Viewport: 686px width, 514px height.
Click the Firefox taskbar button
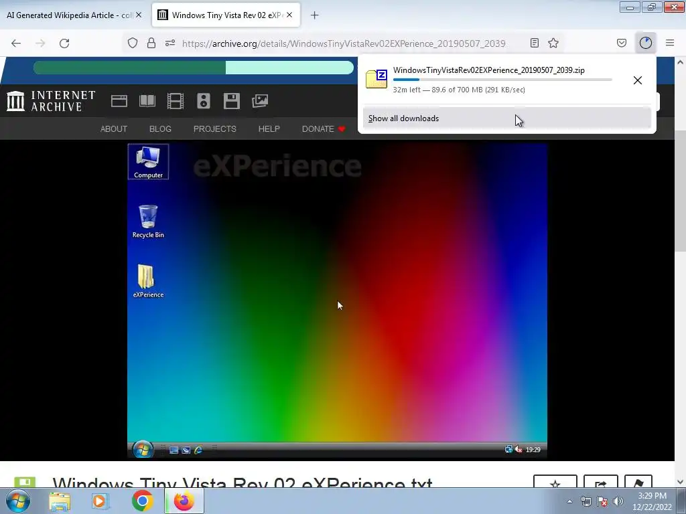(x=184, y=501)
